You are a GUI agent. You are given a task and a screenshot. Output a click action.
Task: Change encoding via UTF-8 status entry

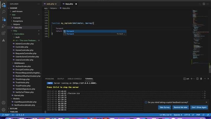pyautogui.click(x=187, y=115)
